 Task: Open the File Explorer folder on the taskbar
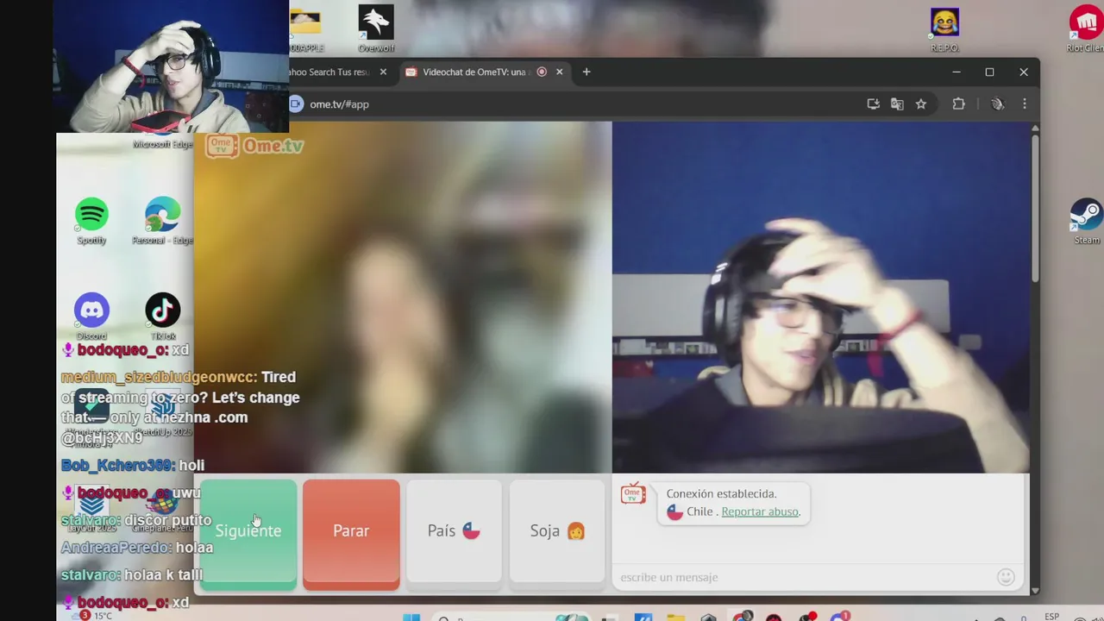675,618
